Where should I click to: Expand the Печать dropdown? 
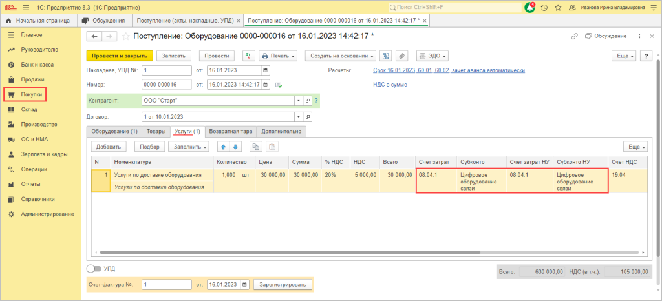pos(278,56)
